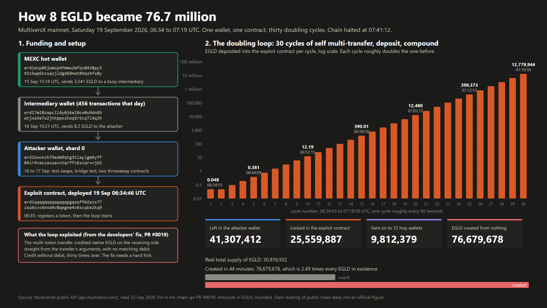Click the "What the loop exploited" heading
The image size is (547, 308).
click(x=96, y=235)
